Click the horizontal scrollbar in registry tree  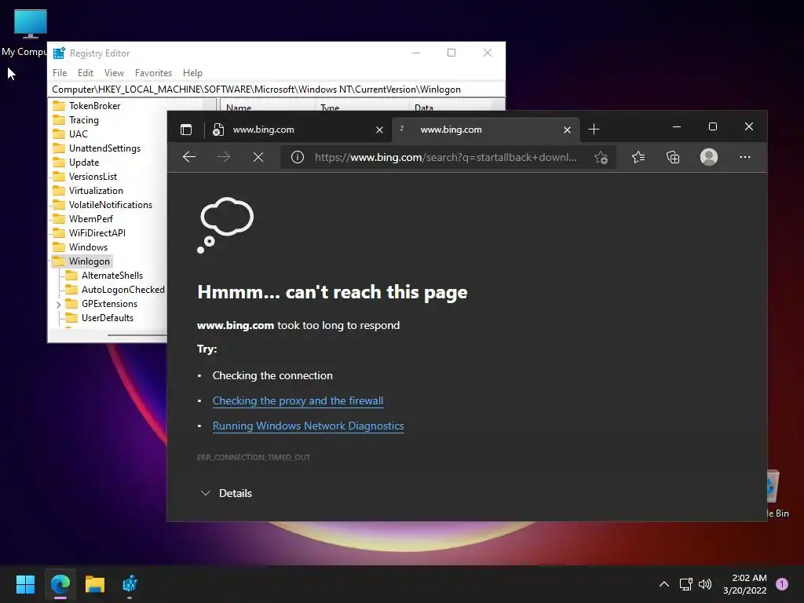pyautogui.click(x=137, y=334)
